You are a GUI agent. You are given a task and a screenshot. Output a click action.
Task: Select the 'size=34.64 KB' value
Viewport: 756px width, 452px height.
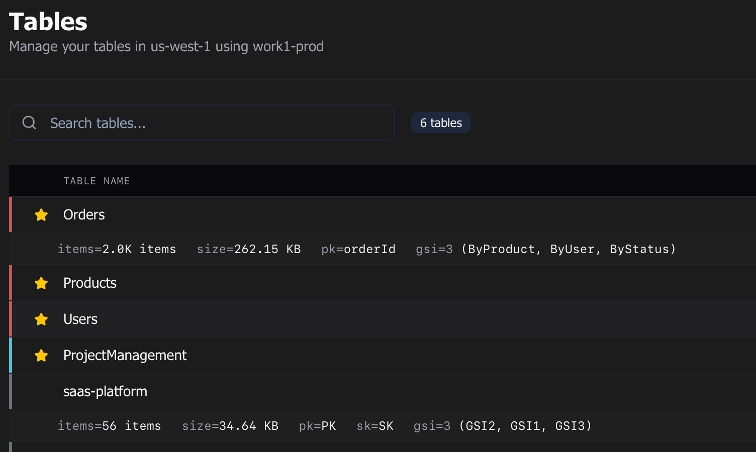[230, 426]
